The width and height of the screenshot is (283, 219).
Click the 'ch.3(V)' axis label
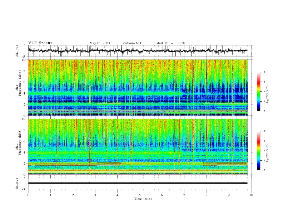(17, 184)
